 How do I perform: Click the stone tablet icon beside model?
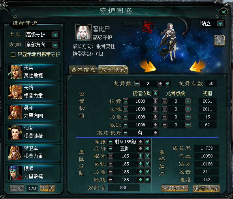tap(219, 41)
